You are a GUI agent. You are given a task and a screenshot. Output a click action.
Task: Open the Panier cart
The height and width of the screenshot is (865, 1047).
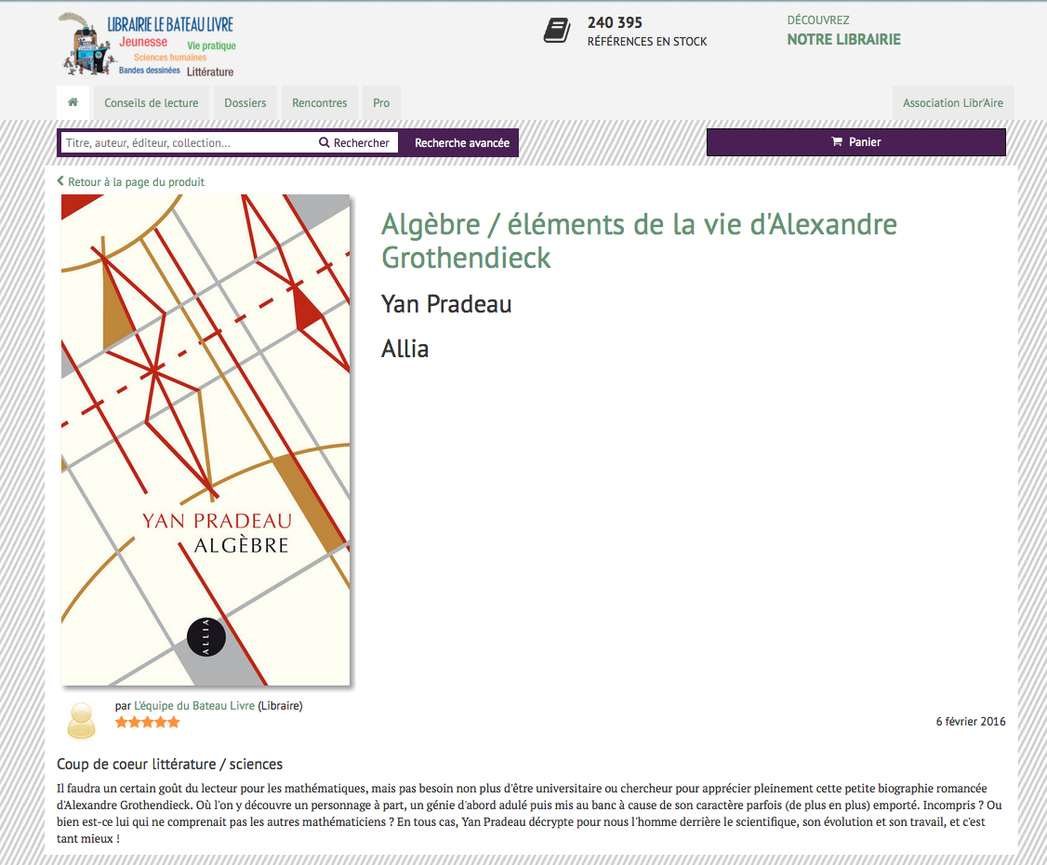point(856,142)
